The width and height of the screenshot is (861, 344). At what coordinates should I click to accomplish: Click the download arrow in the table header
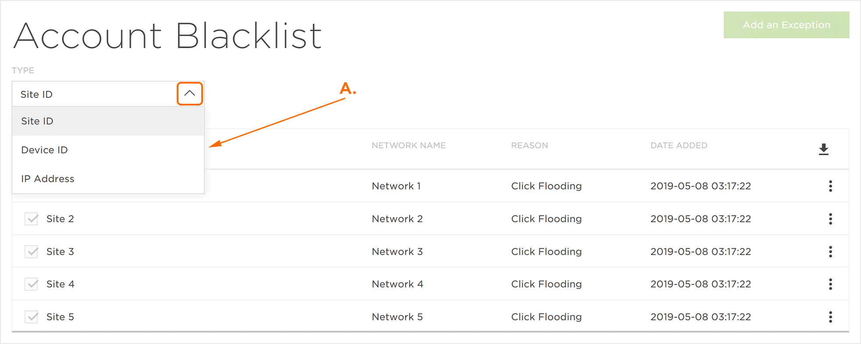(x=824, y=149)
